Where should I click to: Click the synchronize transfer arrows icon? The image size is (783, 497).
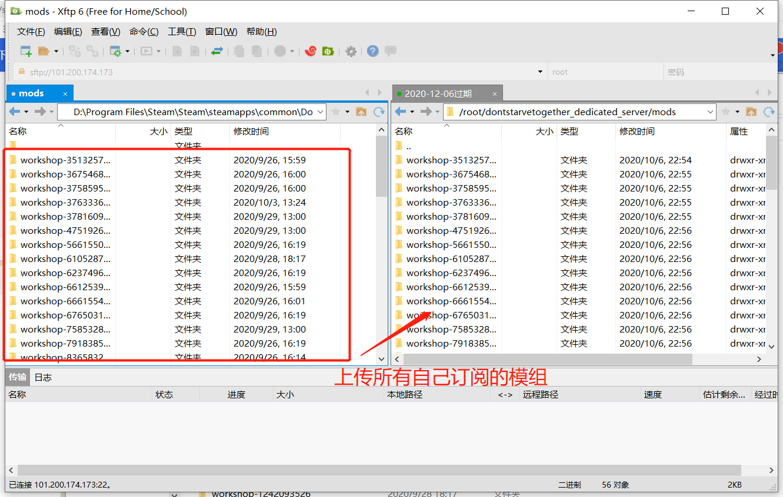point(217,51)
